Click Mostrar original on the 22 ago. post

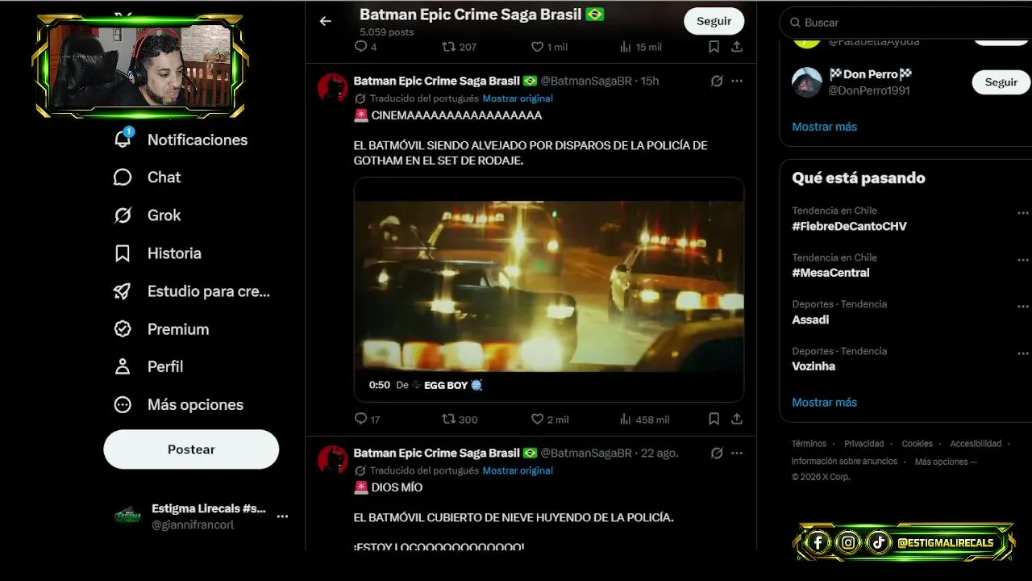[x=518, y=470]
